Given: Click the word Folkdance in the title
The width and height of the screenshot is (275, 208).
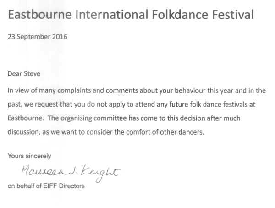Looking at the screenshot, I should click(x=180, y=14).
